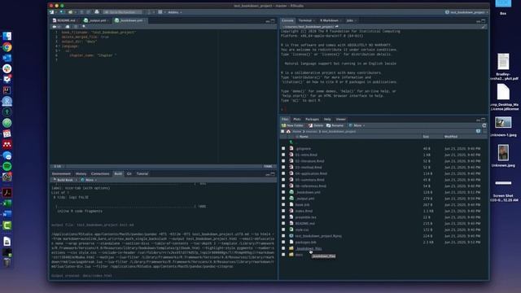Open the _bookdown_files folder
The image size is (521, 293).
pos(309,248)
